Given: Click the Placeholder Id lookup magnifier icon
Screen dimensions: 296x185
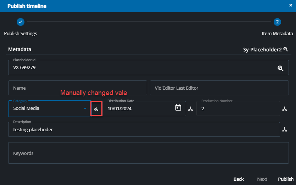Looking at the screenshot, I should click(x=280, y=68).
